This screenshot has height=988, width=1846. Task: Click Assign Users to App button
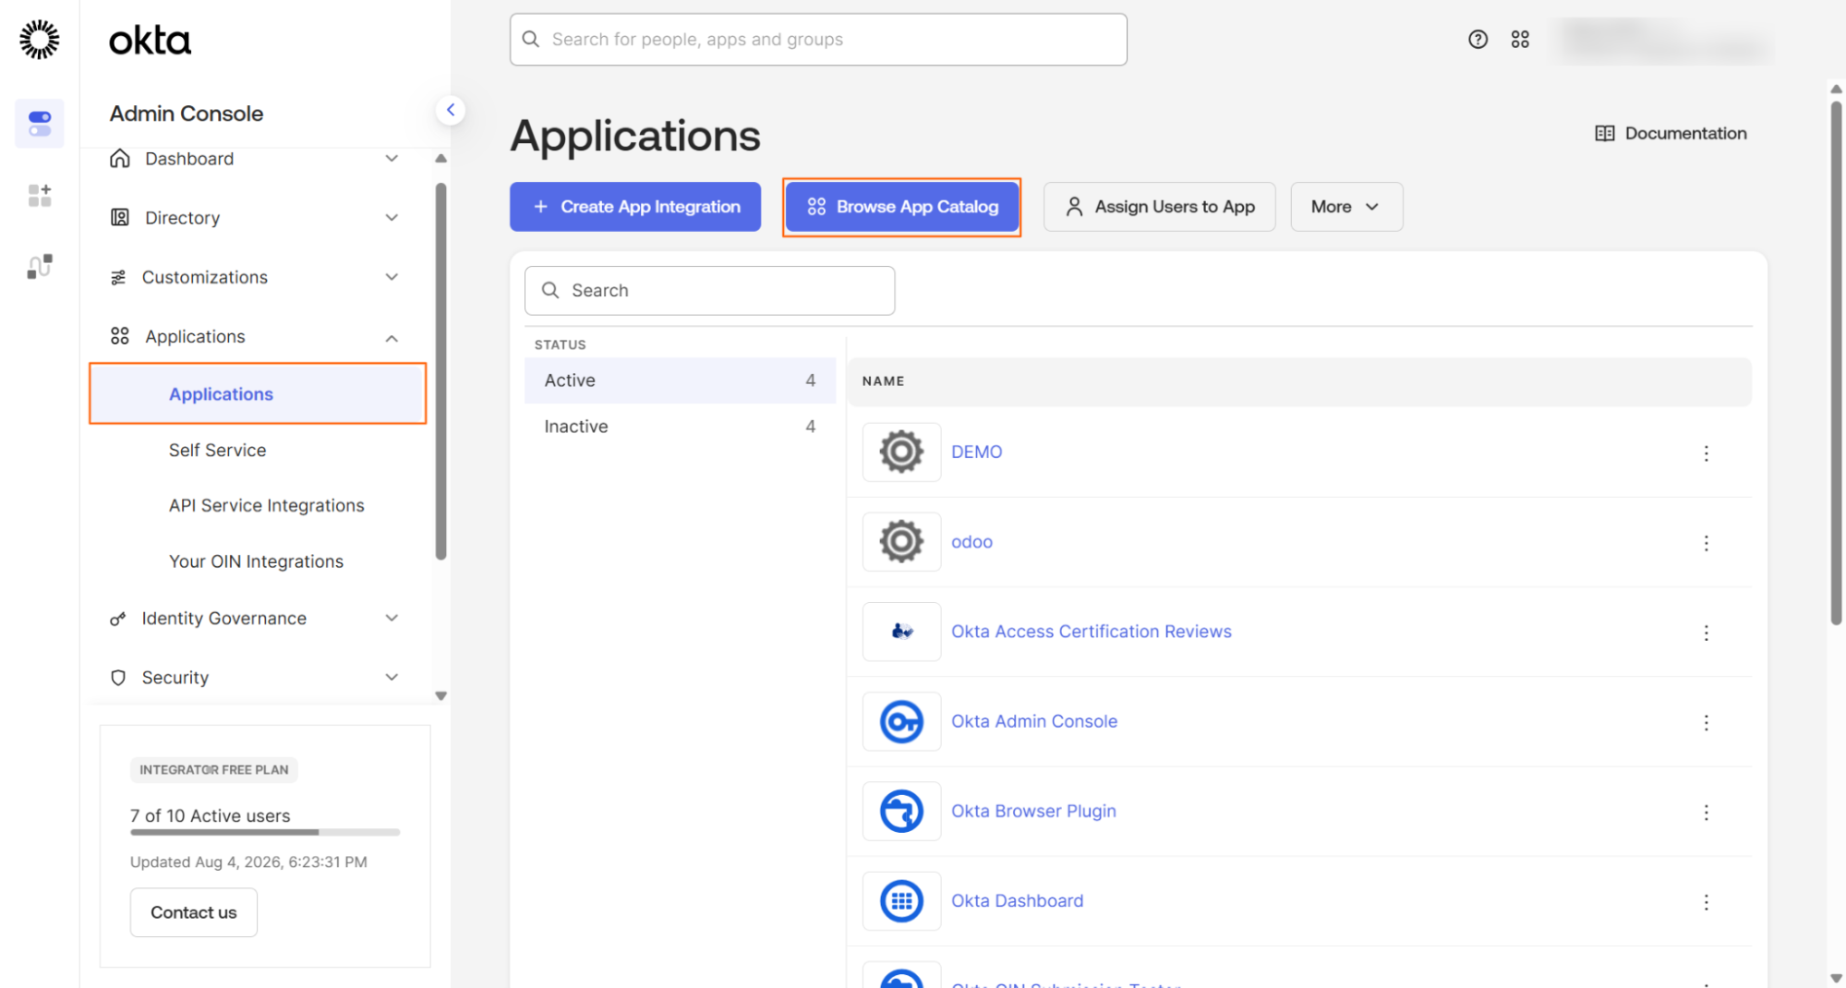click(x=1159, y=207)
